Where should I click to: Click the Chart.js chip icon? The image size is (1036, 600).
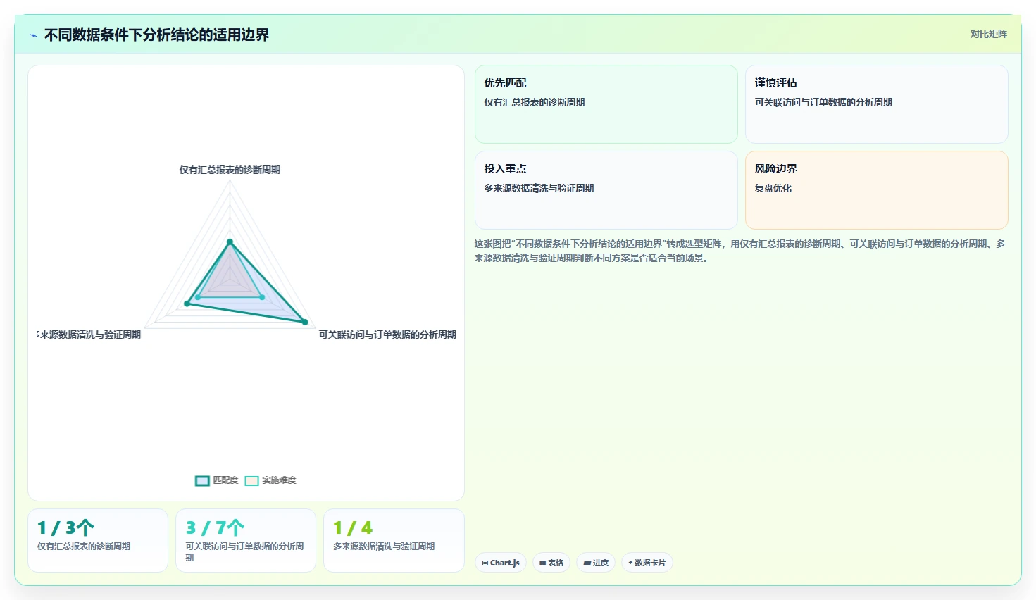(x=485, y=563)
